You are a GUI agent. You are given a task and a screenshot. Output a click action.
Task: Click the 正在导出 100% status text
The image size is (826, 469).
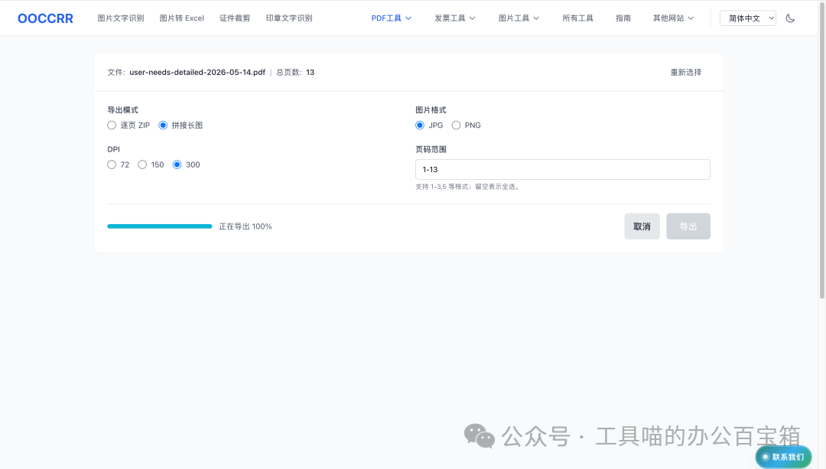(x=246, y=226)
